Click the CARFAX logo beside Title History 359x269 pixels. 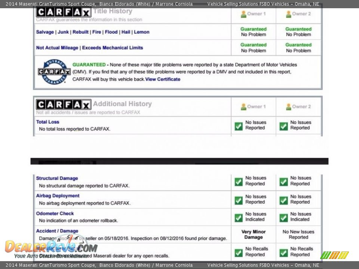64,12
